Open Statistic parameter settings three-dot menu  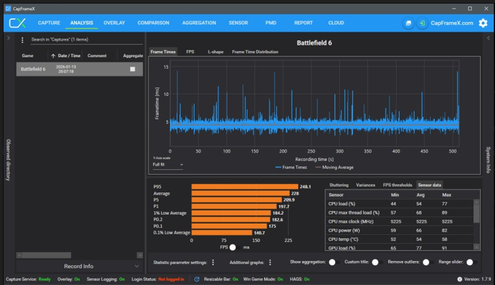213,262
